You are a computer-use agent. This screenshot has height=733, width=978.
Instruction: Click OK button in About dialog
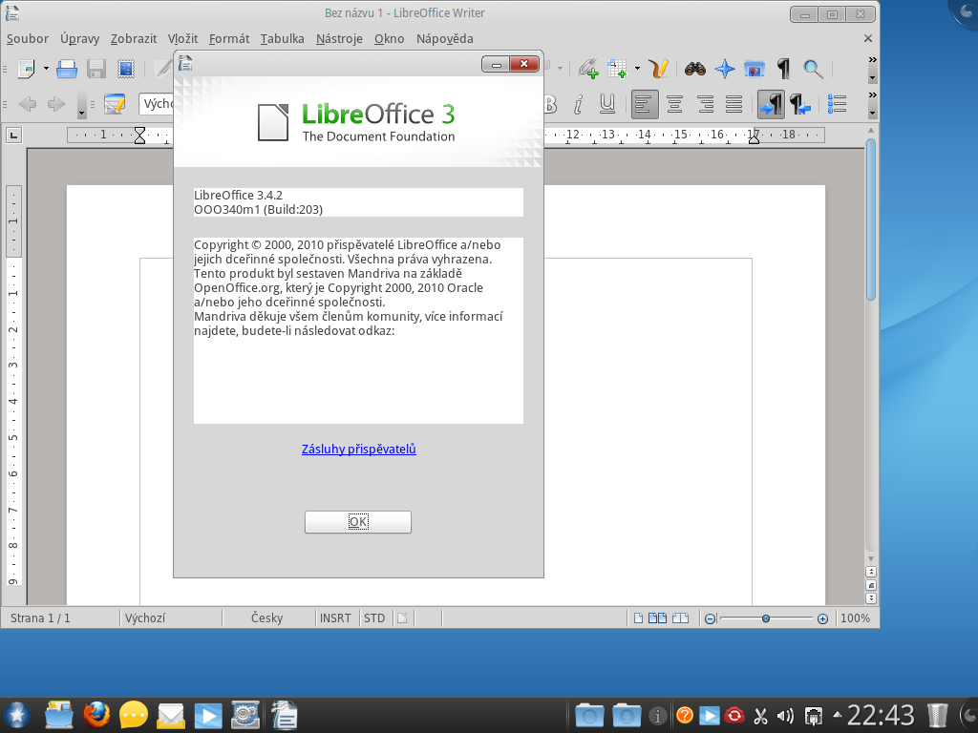coord(358,522)
